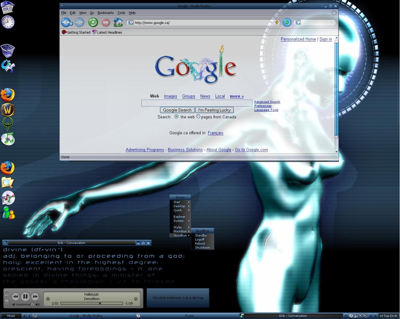400x319 pixels.
Task: Open the Advanced Search link
Action: pyautogui.click(x=267, y=102)
